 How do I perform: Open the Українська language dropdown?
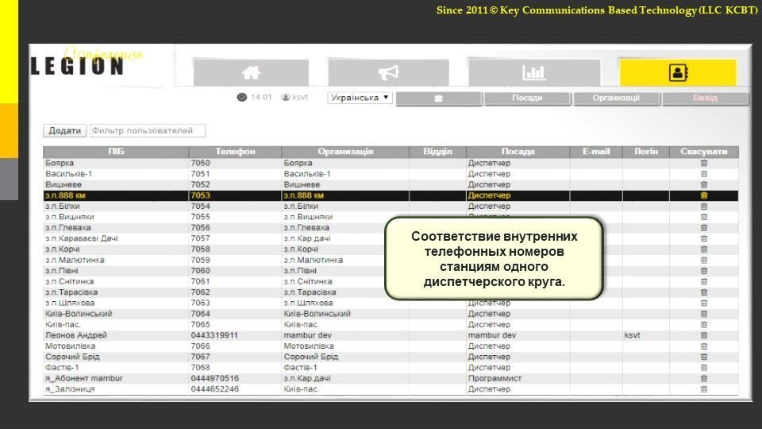click(x=360, y=98)
